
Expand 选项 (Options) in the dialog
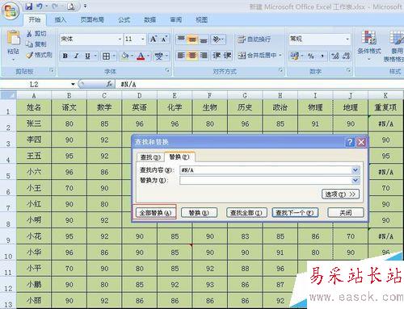click(x=340, y=194)
